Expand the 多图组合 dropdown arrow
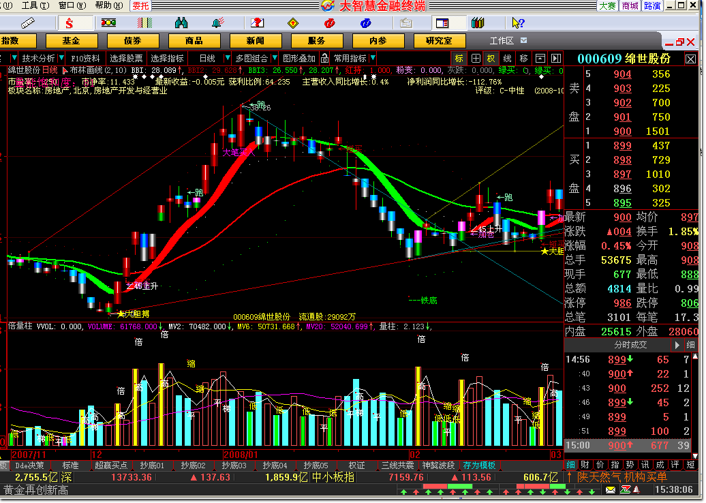This screenshot has width=706, height=503. point(275,58)
